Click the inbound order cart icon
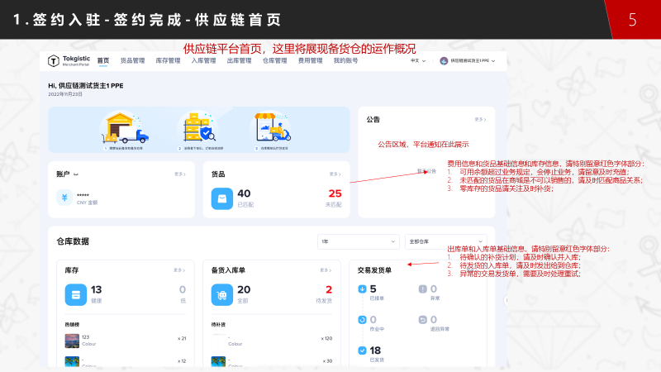The width and height of the screenshot is (661, 372). pos(221,293)
